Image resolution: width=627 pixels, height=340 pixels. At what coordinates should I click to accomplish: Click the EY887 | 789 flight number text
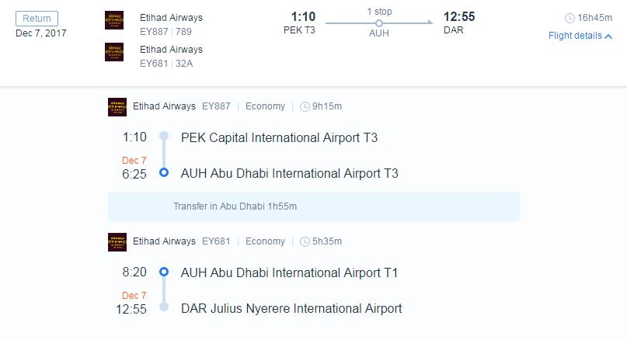tap(165, 32)
